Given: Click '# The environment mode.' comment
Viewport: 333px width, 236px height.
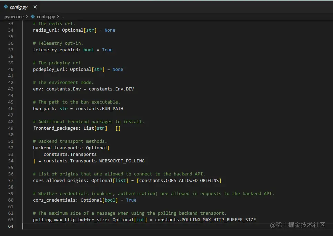Looking at the screenshot, I should 63,83.
